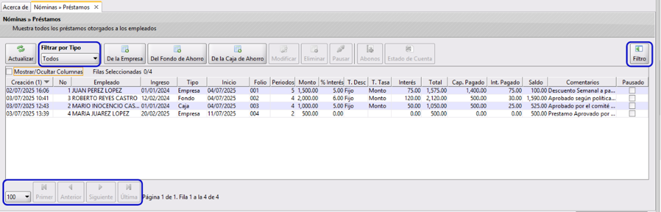The image size is (661, 212).
Task: Click the Pausar toolbar button
Action: [x=341, y=54]
